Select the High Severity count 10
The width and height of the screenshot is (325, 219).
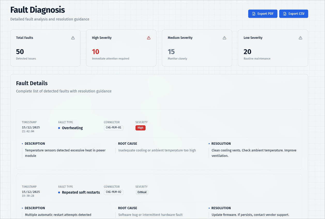click(x=96, y=52)
